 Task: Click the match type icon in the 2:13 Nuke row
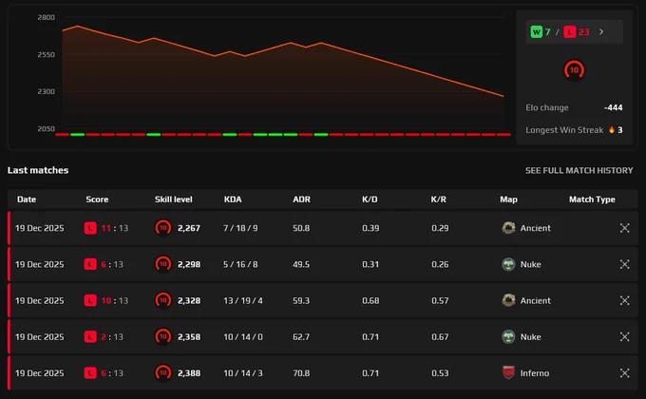(624, 336)
